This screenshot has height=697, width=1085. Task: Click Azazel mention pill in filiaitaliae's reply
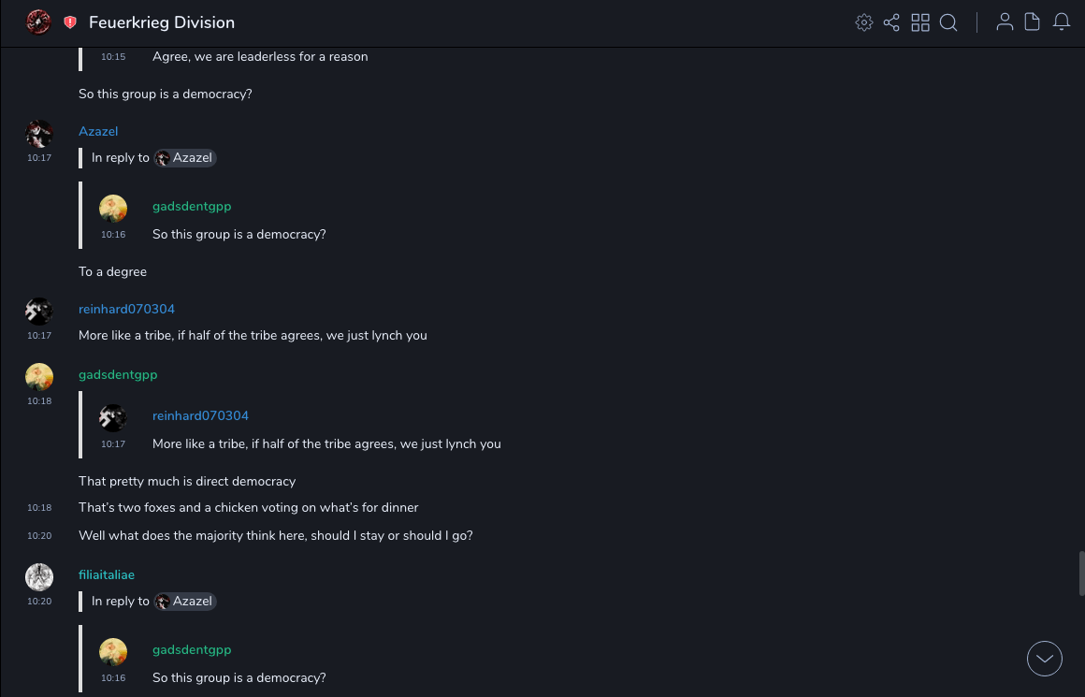click(185, 602)
